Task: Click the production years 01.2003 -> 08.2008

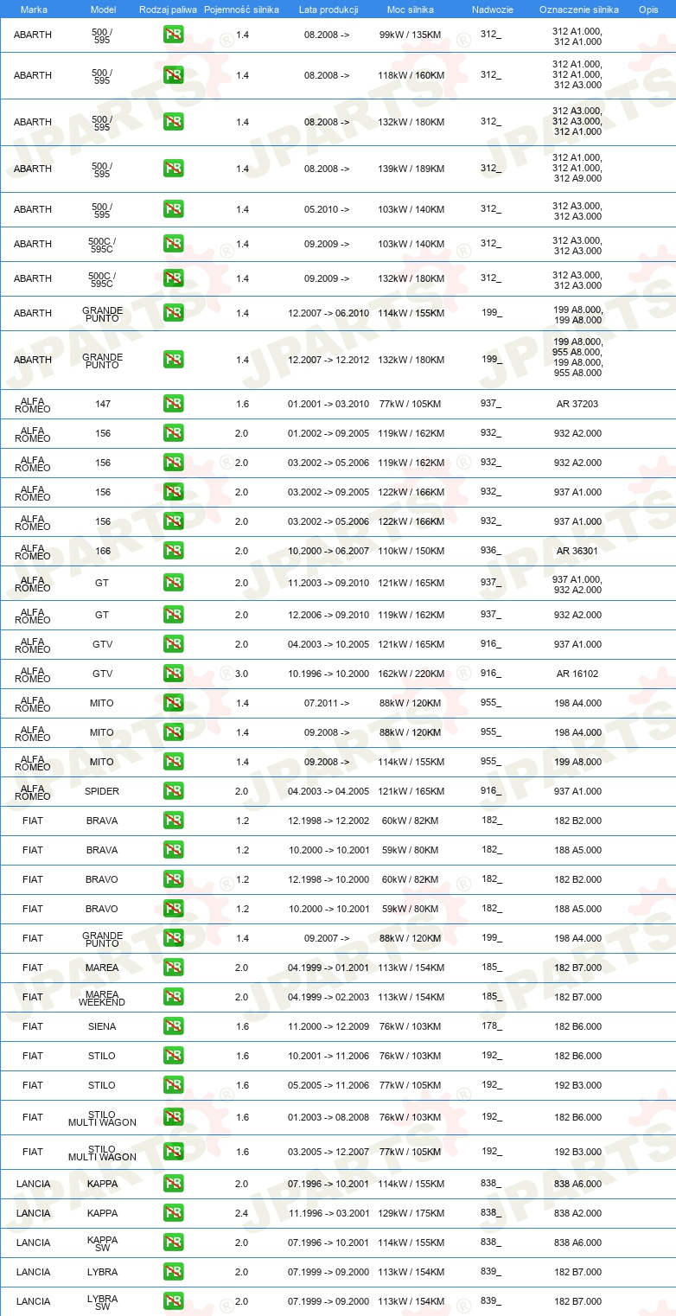Action: coord(328,1117)
